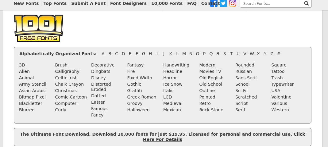Open the Old English category
Image resolution: width=328 pixels, height=147 pixels.
(x=211, y=78)
